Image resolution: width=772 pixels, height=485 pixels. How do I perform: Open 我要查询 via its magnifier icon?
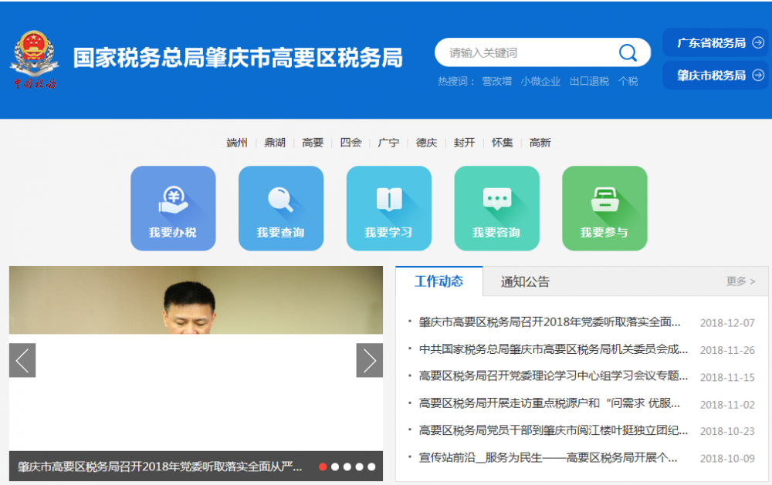click(x=281, y=200)
